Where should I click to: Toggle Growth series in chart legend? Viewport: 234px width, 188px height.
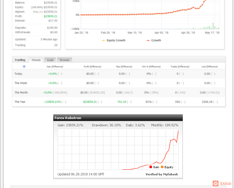coord(154,40)
